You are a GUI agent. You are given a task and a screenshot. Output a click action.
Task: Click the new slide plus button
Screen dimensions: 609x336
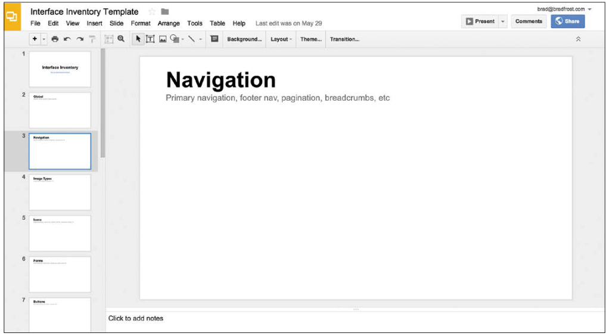pos(35,39)
